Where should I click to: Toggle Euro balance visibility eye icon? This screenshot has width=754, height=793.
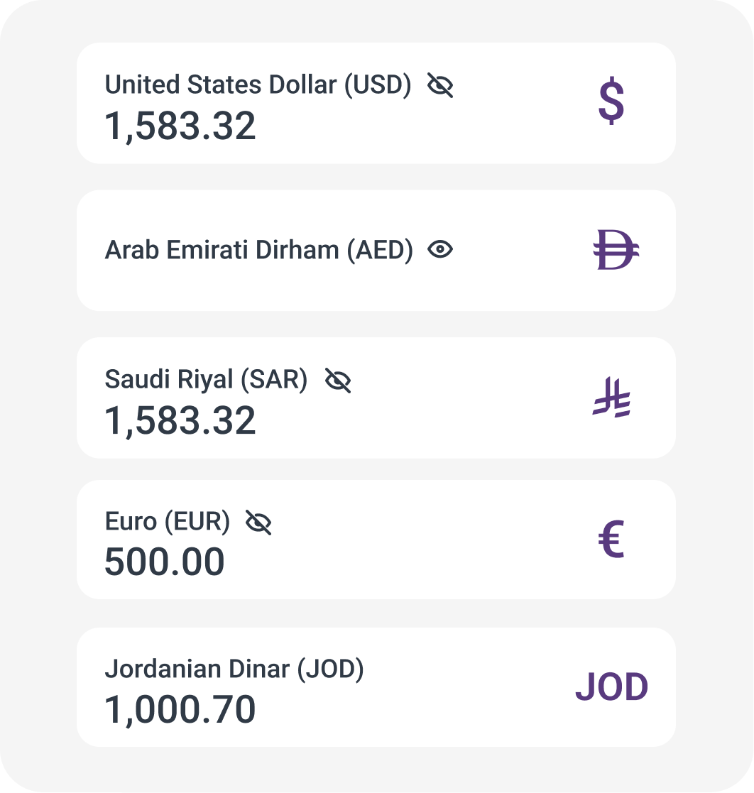coord(258,523)
